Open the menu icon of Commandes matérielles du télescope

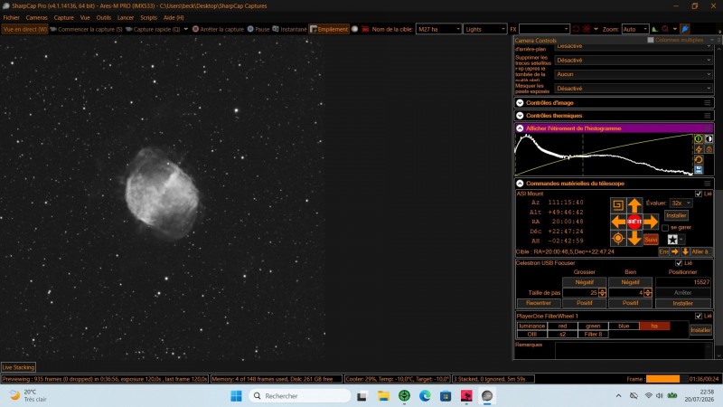tap(708, 184)
